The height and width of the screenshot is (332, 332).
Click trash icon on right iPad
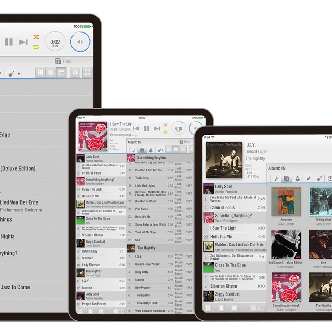point(221,308)
